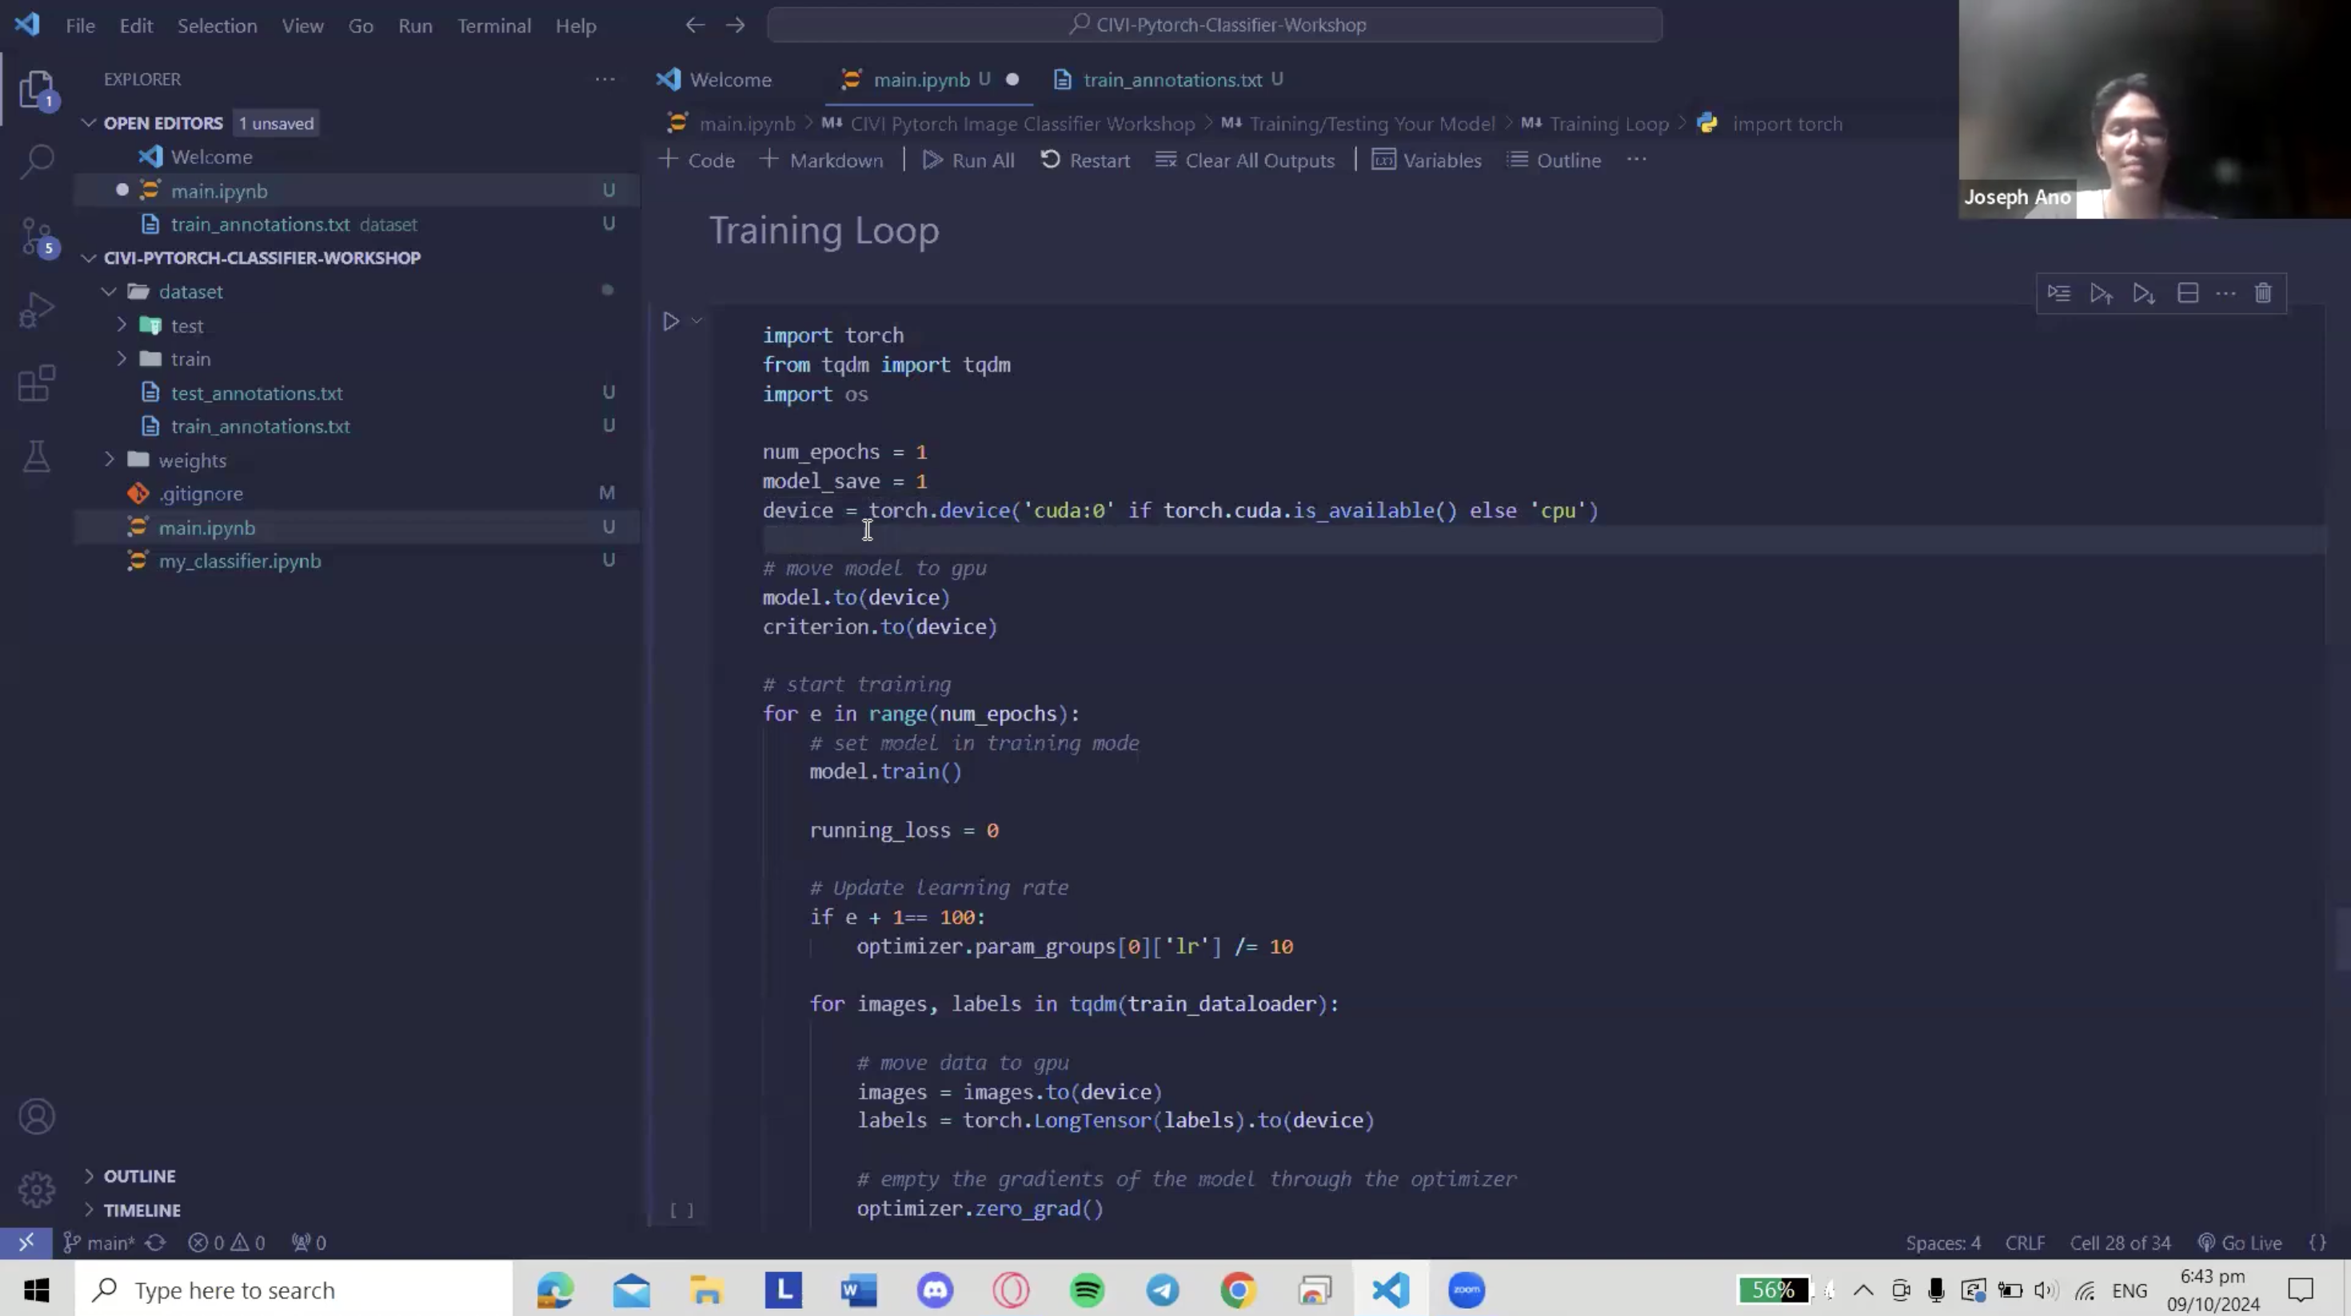The image size is (2351, 1316).
Task: Open my_classifier.ipynb in explorer
Action: (x=240, y=560)
